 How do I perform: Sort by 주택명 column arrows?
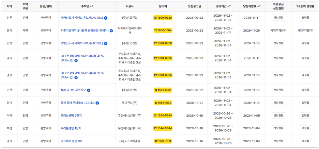tap(92, 6)
